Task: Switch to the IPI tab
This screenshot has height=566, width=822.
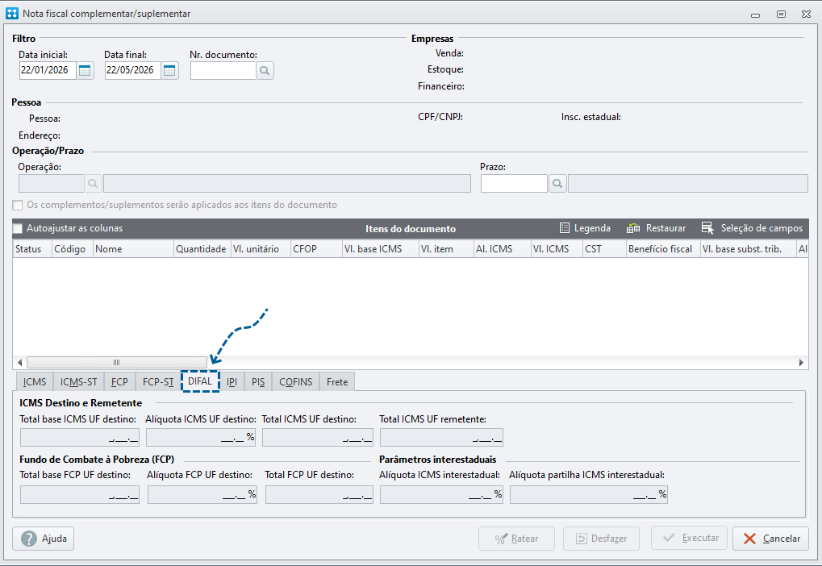Action: click(232, 382)
